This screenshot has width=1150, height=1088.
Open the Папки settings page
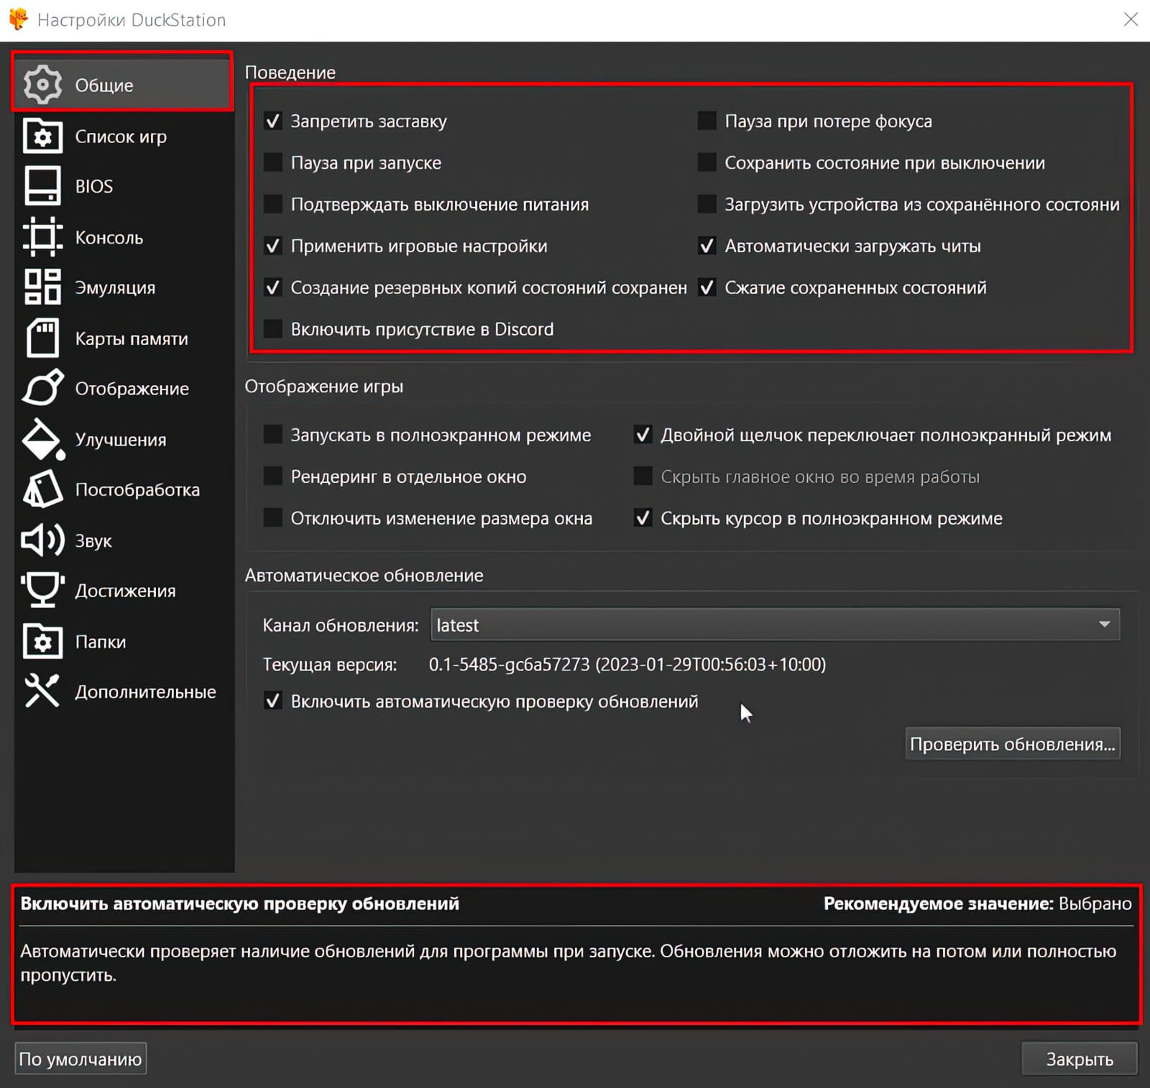click(123, 641)
